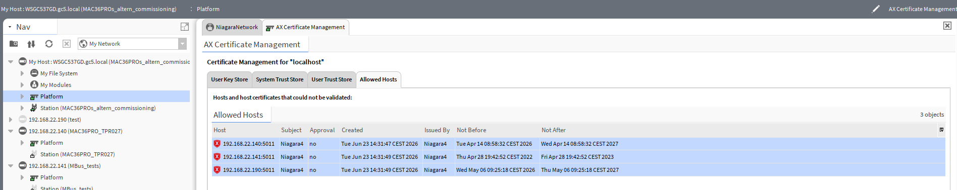Select host row 192.168.22.140:5011
957x190 pixels.
click(578, 144)
